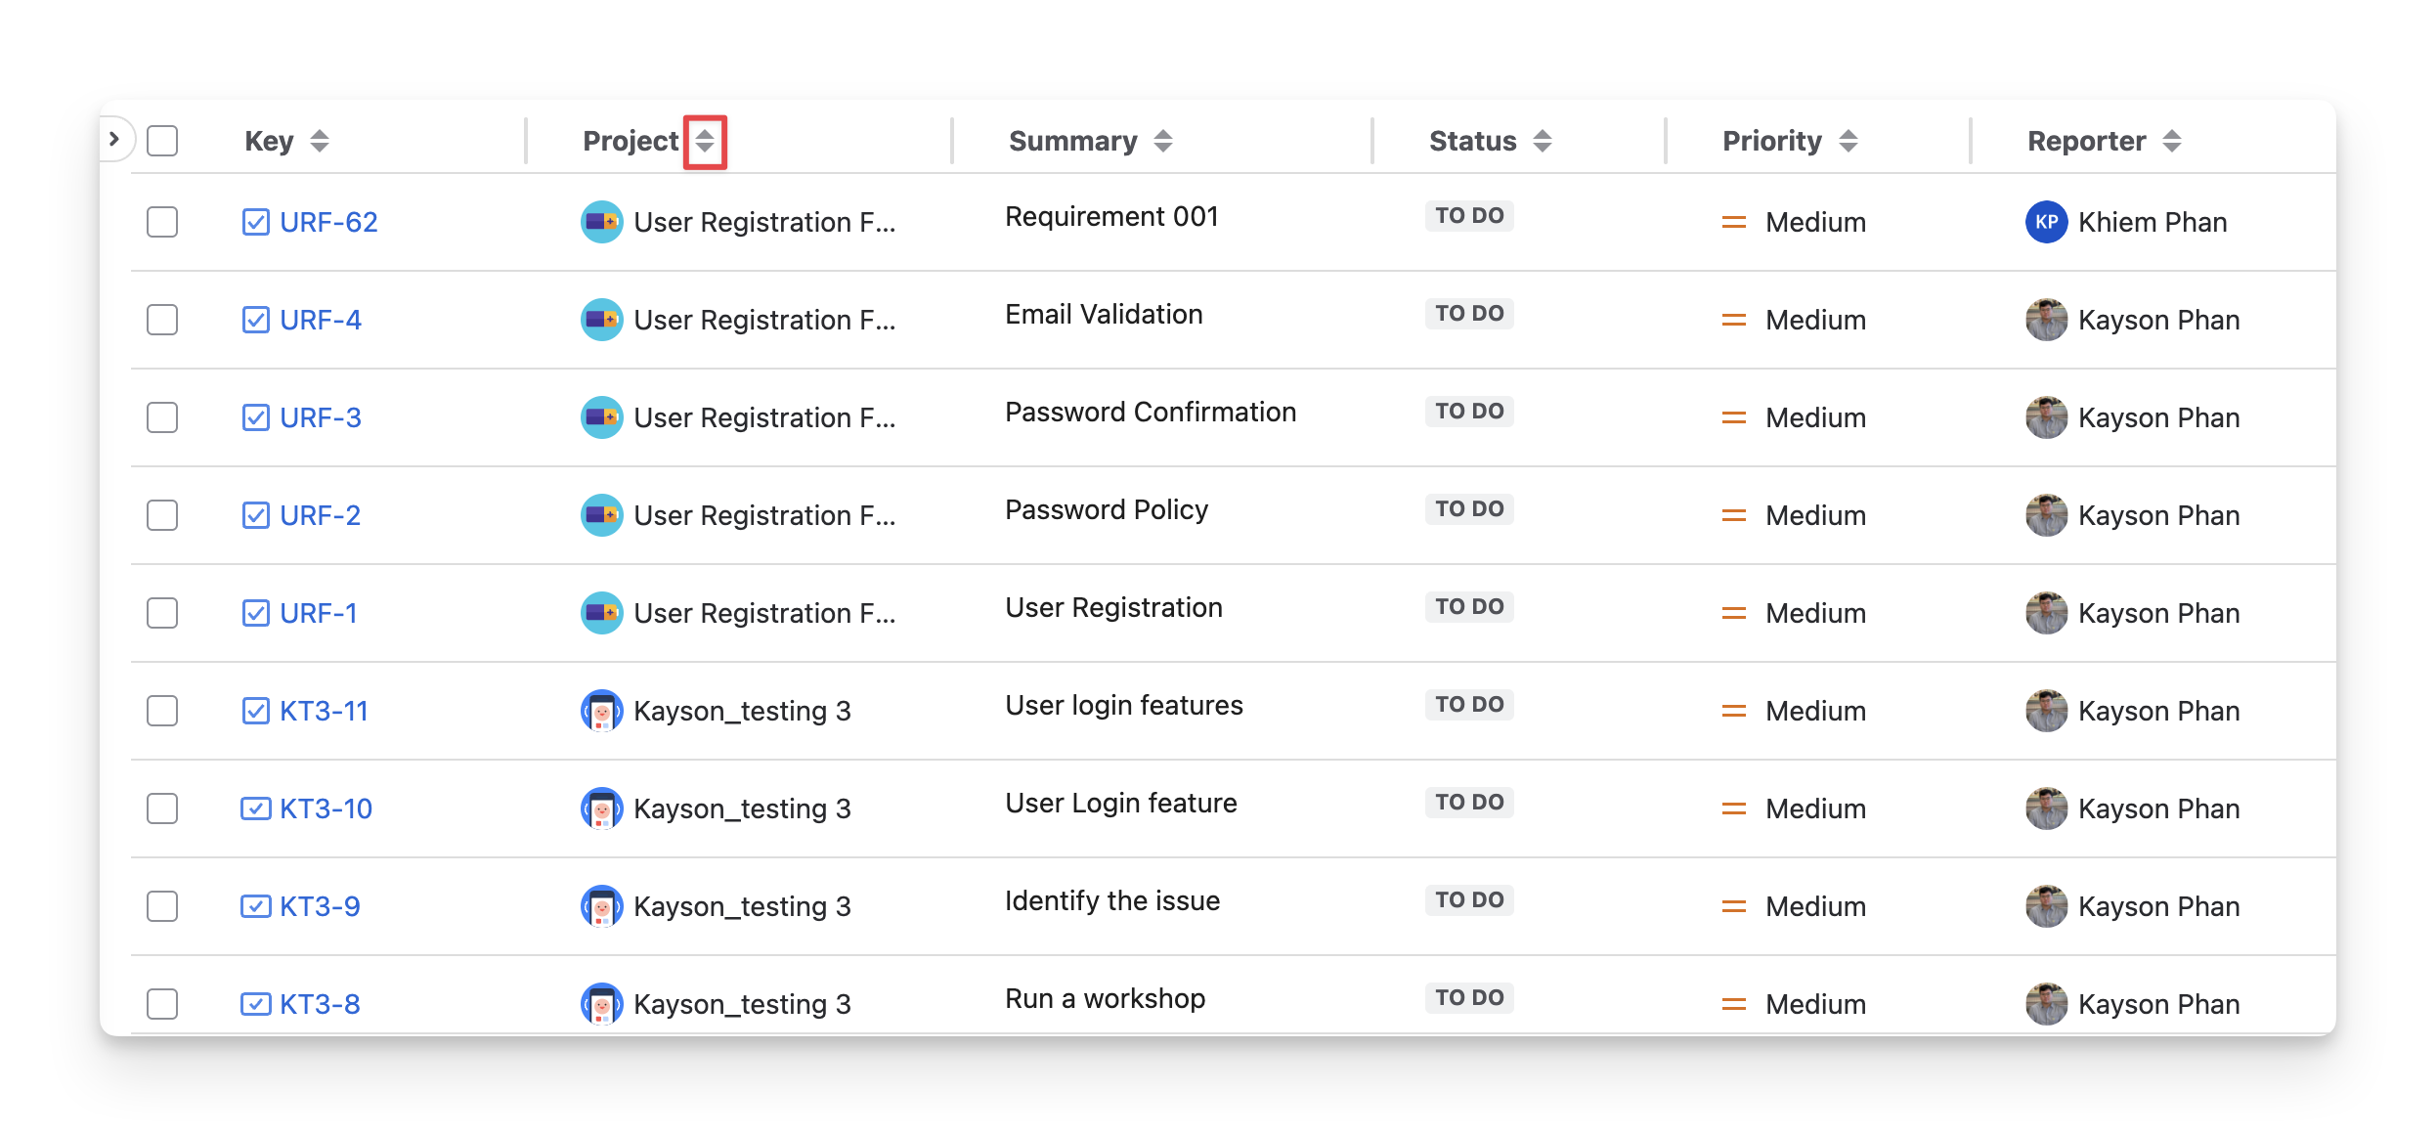Screen dimensions: 2436x1136
Task: Open the KT3-9 issue link
Action: pos(320,906)
